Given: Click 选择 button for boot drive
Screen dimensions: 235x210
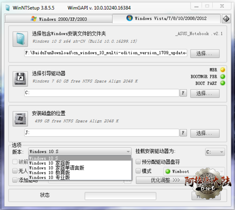Looking at the screenshot, I should coord(205,93).
